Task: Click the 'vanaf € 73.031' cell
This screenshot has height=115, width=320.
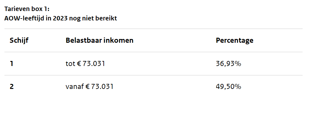Action: click(x=89, y=87)
